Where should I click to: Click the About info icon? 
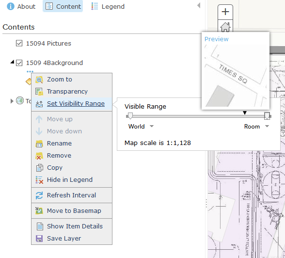pyautogui.click(x=11, y=6)
